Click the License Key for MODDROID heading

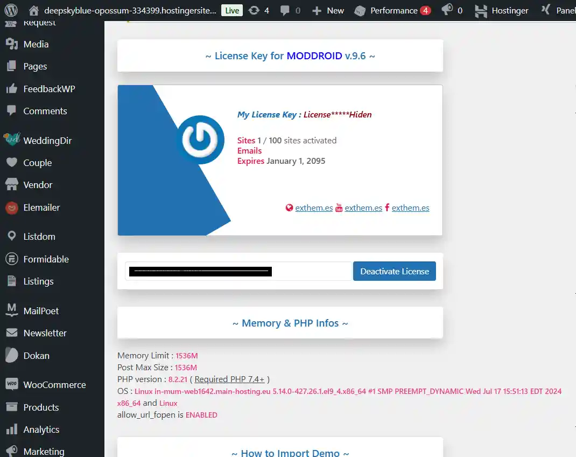click(x=290, y=56)
